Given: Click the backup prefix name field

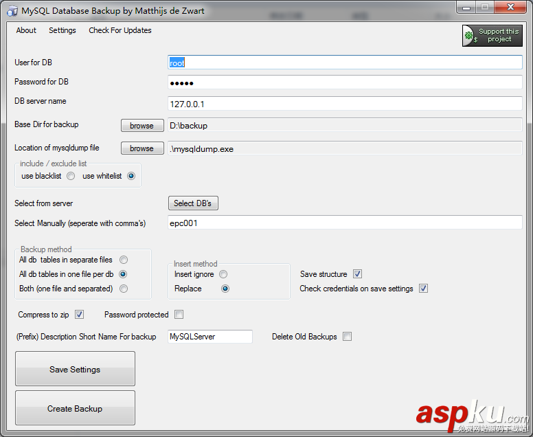Looking at the screenshot, I should (210, 336).
